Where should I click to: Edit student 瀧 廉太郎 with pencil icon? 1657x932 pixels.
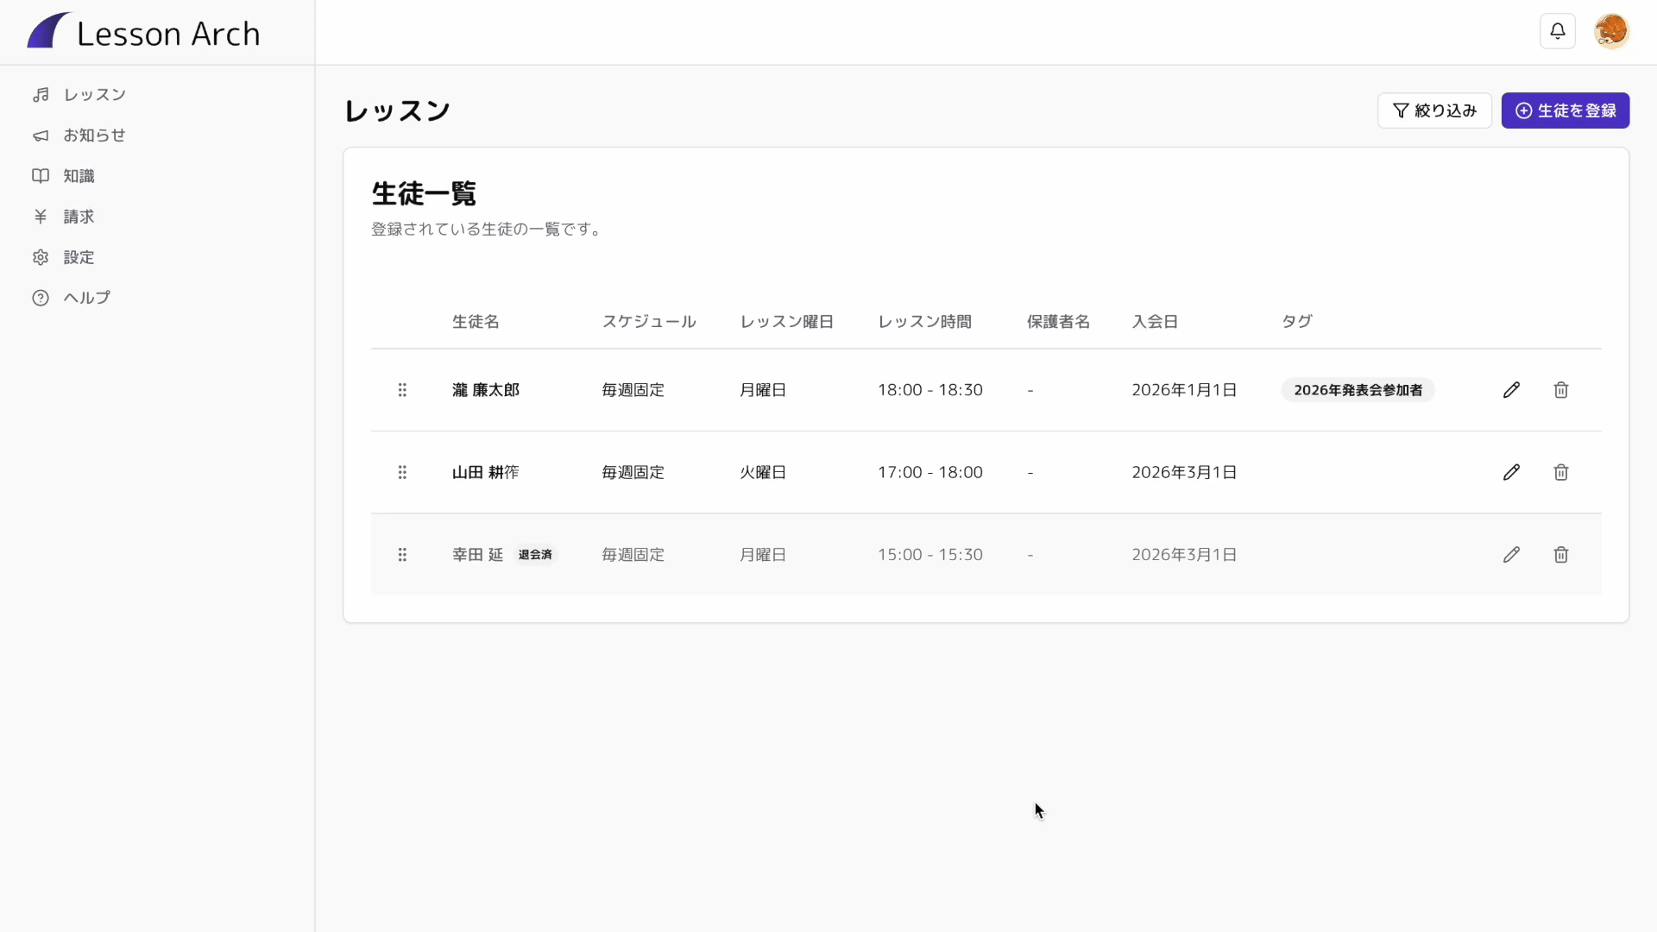coord(1511,390)
